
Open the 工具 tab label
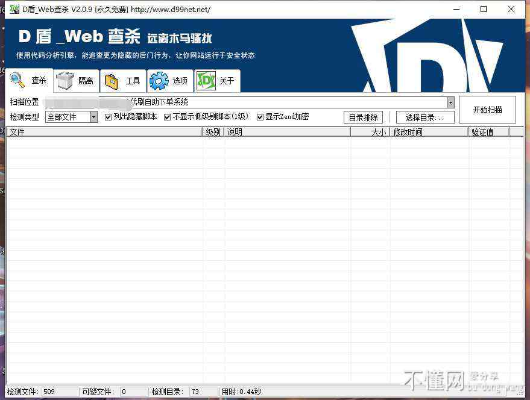click(x=133, y=81)
